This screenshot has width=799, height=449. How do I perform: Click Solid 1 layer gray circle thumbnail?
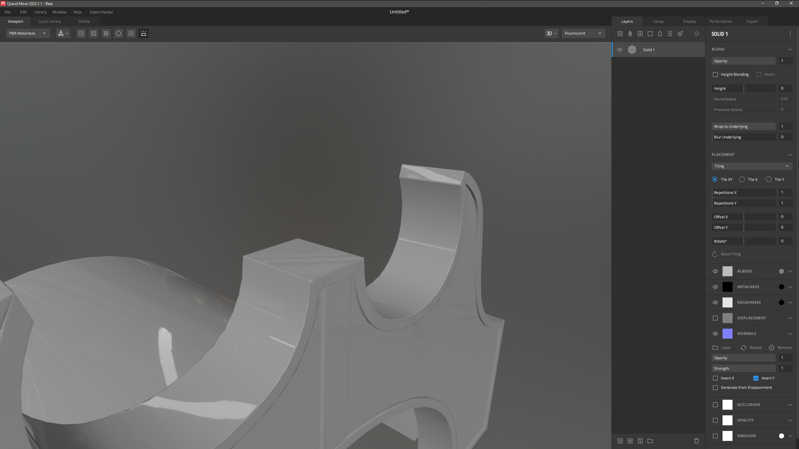[x=632, y=50]
